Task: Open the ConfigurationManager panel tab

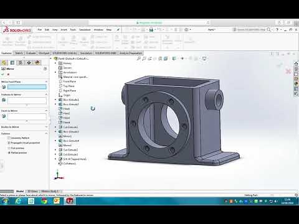Action: [21, 62]
